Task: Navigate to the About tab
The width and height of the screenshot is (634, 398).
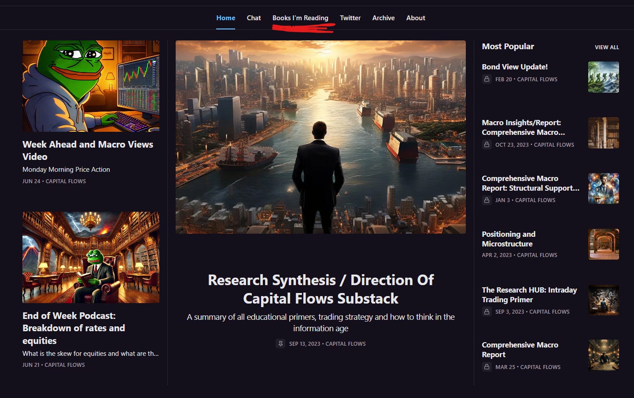Action: (x=416, y=18)
